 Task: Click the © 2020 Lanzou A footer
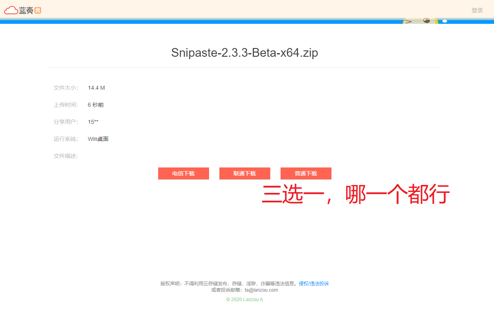pos(244,300)
